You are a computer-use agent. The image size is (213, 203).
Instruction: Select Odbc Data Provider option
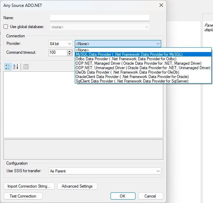pos(143,59)
